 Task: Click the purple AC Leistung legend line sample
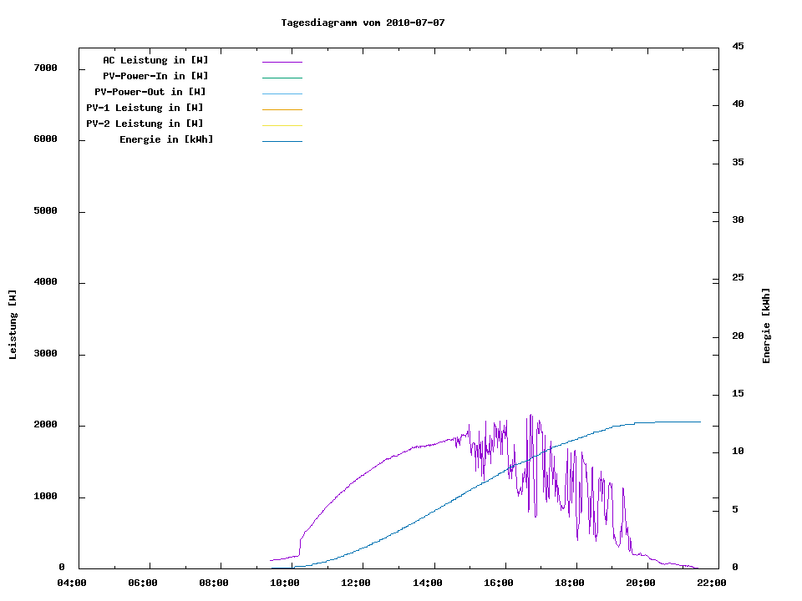[x=282, y=62]
